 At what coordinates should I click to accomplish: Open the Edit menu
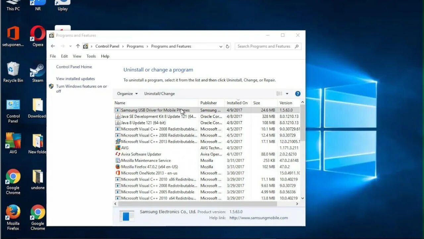coord(64,56)
